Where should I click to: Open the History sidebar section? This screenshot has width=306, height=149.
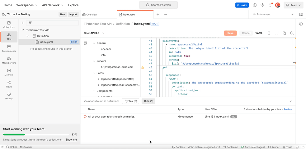(9, 96)
